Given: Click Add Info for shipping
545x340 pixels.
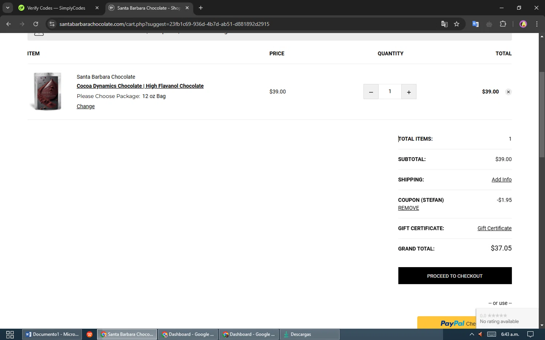Looking at the screenshot, I should [x=501, y=179].
